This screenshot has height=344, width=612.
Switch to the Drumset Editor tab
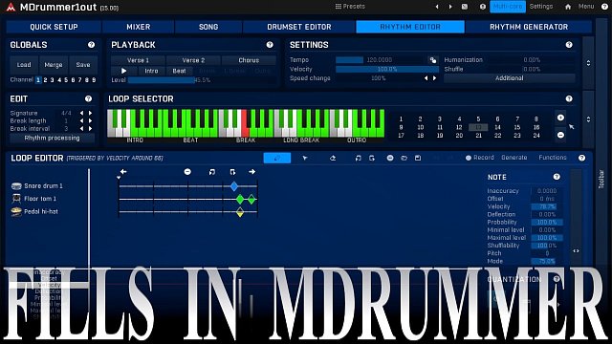click(x=299, y=27)
